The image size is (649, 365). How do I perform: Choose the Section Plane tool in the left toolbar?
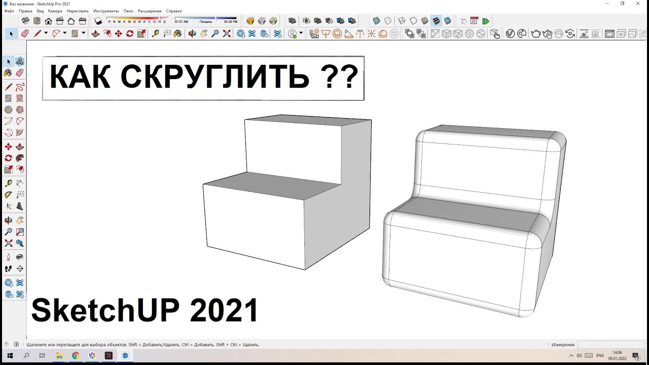20,269
